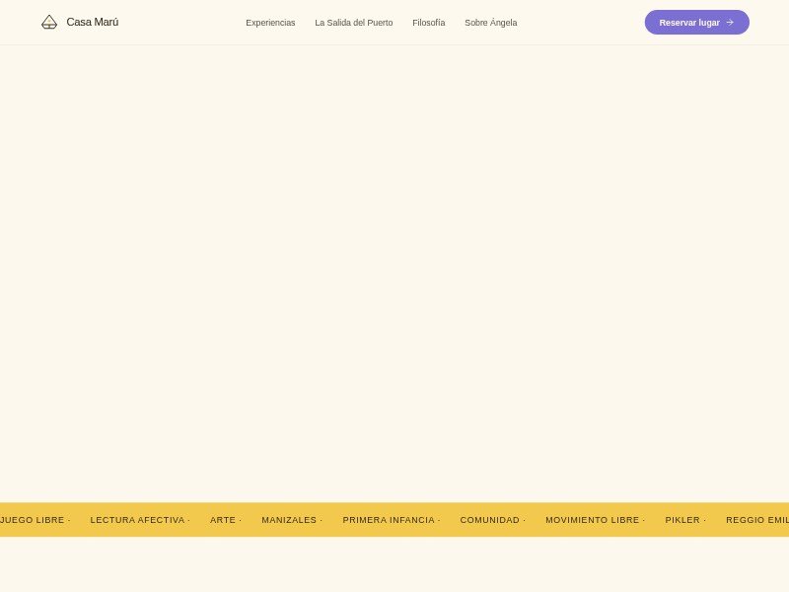Click the blank hero area of the page
The width and height of the screenshot is (789, 592).
coord(394,276)
